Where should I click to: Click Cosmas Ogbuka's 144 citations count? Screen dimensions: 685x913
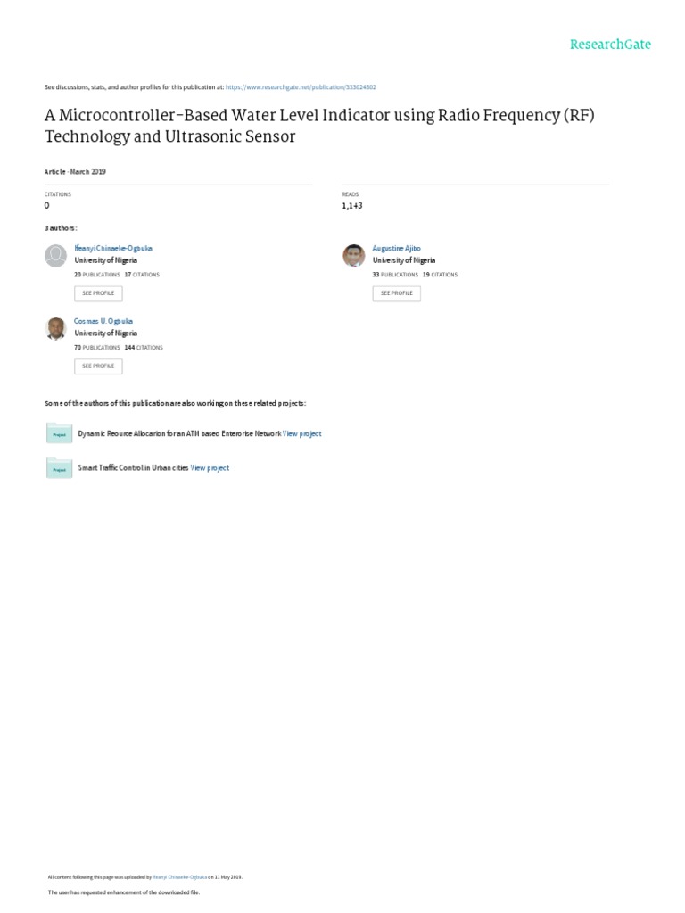click(144, 347)
